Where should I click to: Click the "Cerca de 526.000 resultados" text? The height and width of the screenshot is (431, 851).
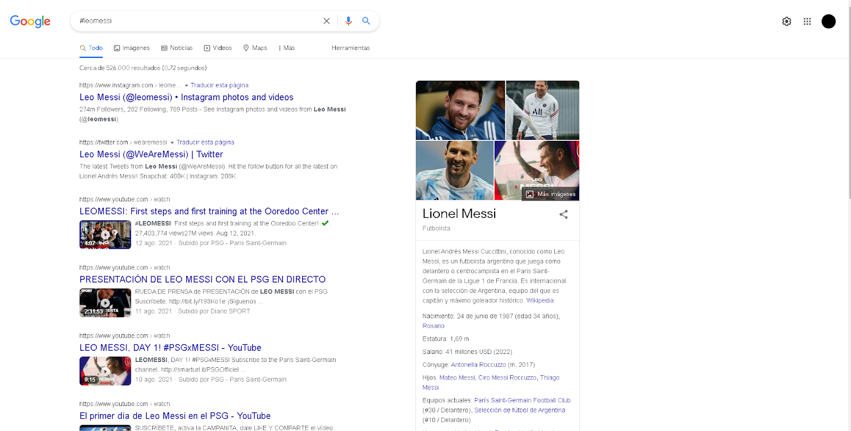point(143,68)
